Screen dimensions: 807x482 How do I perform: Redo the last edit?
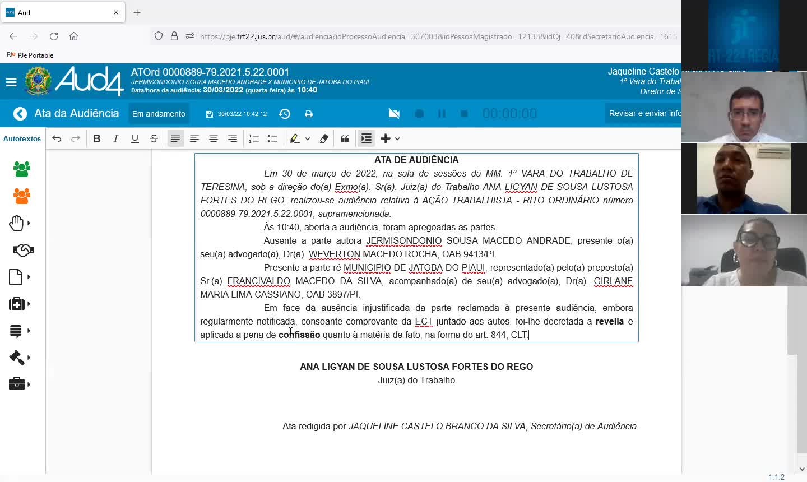(76, 138)
